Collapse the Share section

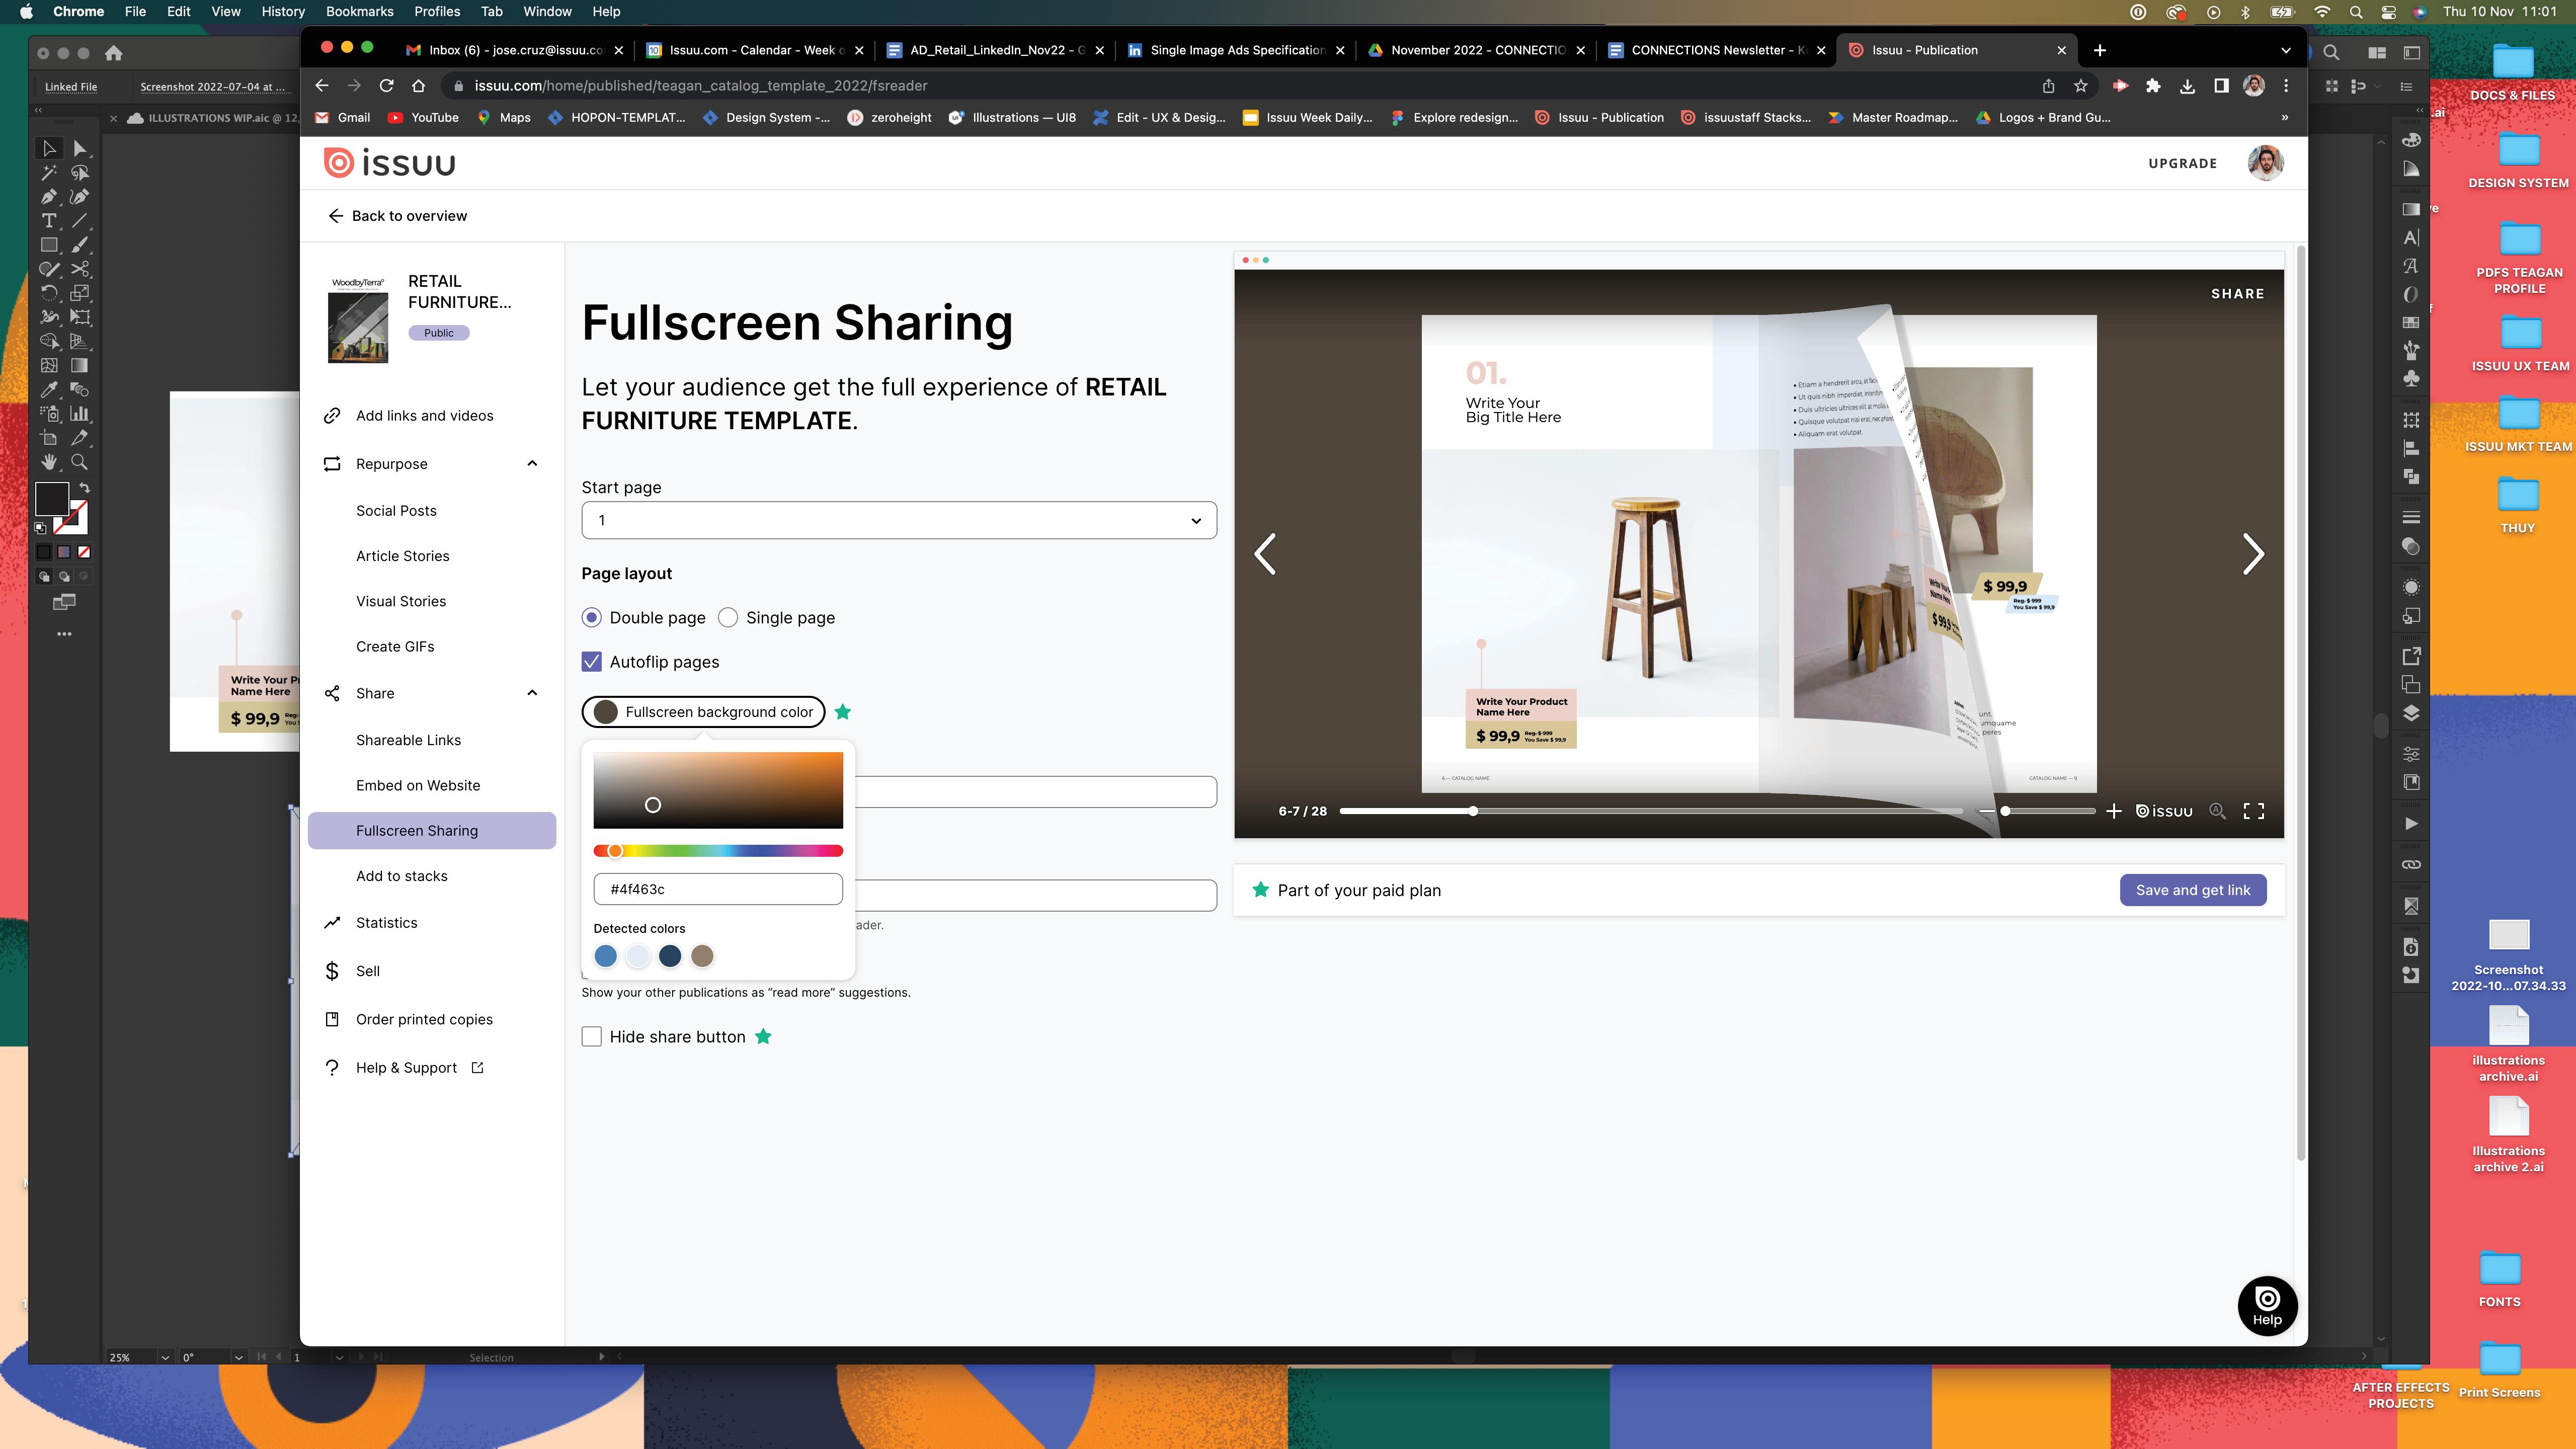[532, 693]
